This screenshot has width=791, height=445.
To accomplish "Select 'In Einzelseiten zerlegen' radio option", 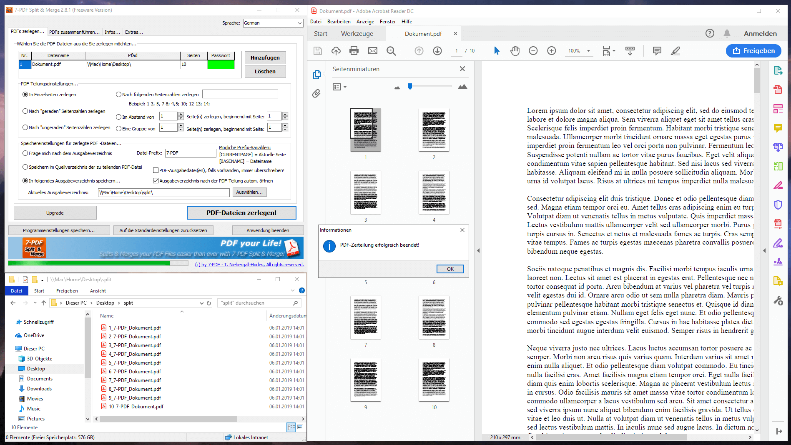I will tap(25, 95).
